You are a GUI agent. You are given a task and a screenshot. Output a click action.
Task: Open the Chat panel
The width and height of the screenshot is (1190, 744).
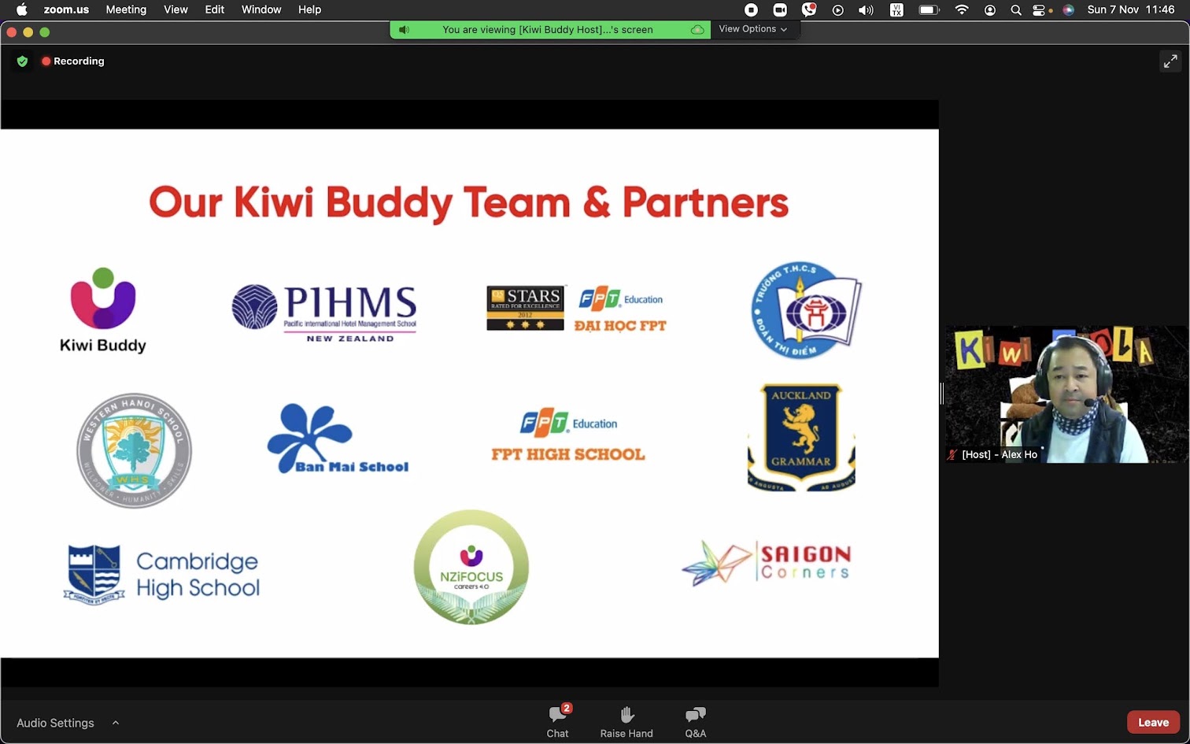tap(558, 721)
